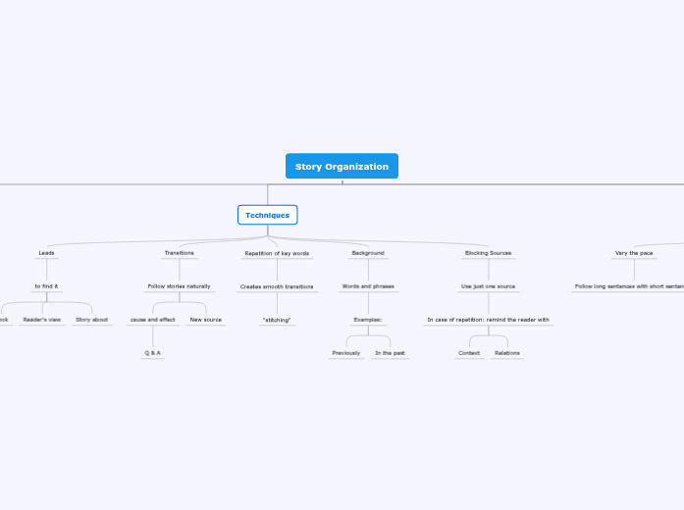Viewport: 684px width, 510px height.
Task: Select the "stitching" node
Action: tap(277, 320)
